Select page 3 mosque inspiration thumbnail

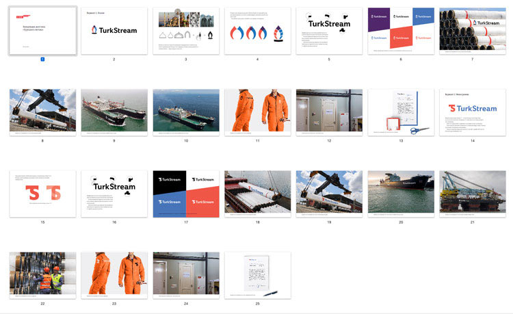click(x=186, y=31)
